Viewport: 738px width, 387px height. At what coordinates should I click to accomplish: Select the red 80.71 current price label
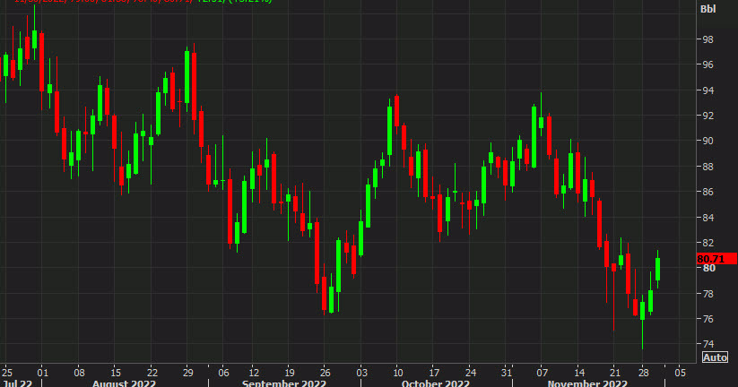click(x=716, y=259)
